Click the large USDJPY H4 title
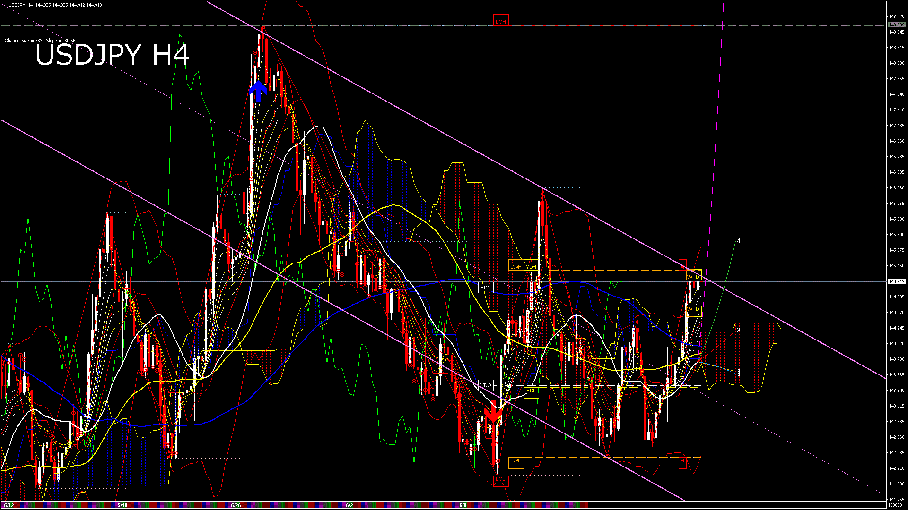 tap(113, 55)
